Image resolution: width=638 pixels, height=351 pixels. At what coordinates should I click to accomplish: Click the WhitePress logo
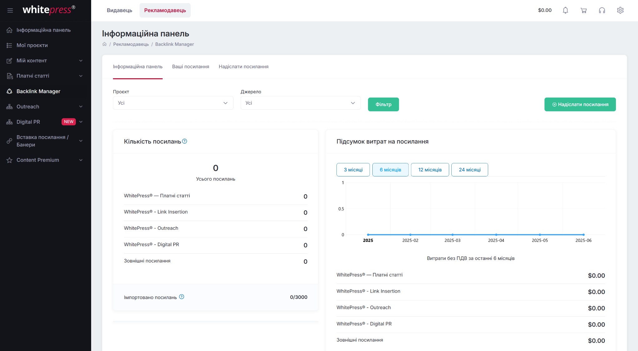49,10
